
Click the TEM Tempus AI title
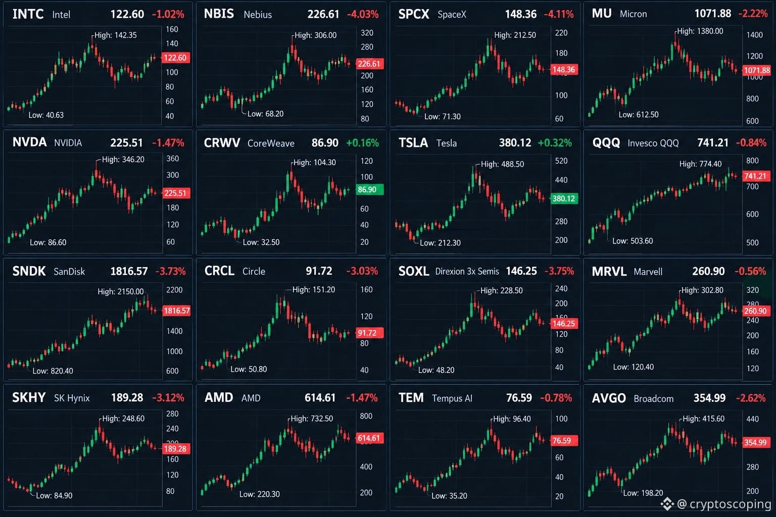[435, 398]
